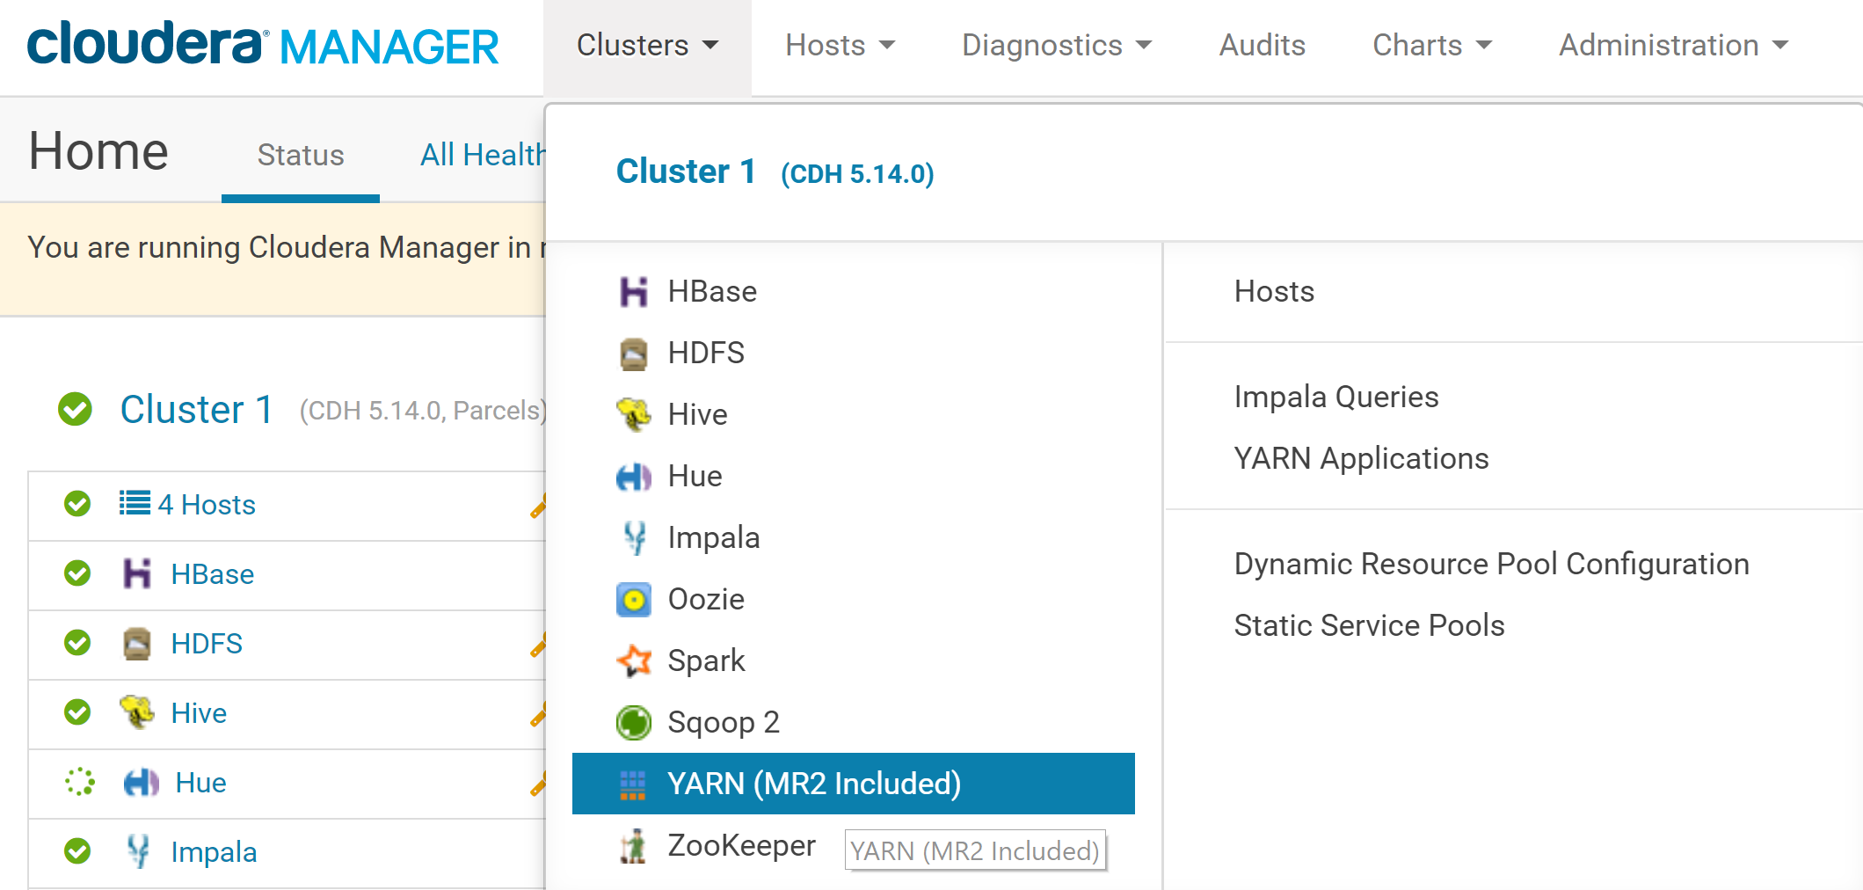
Task: Switch to the Status tab
Action: 300,156
